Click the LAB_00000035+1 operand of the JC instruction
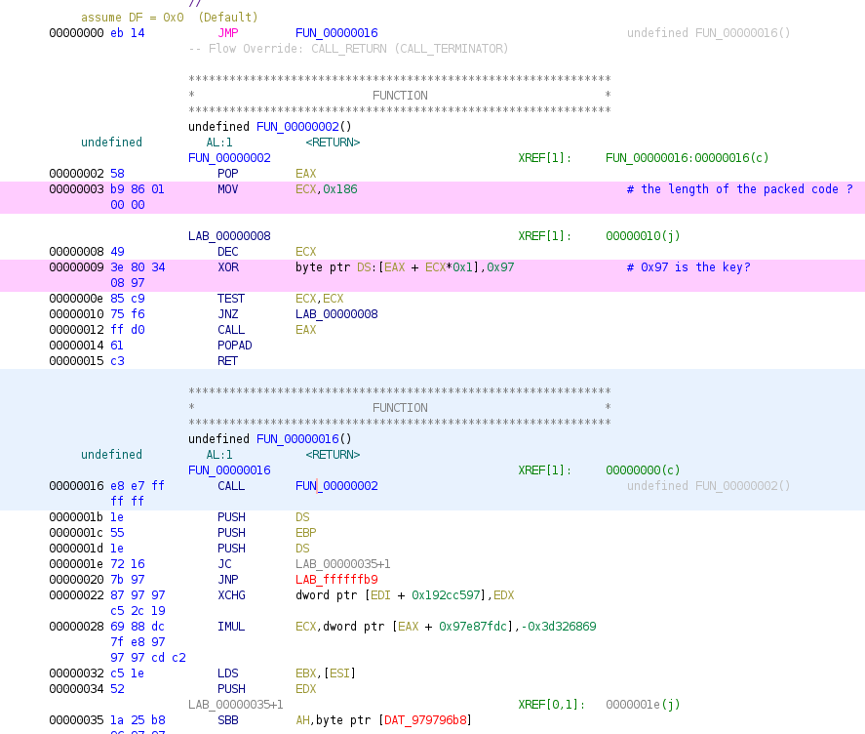 (342, 564)
